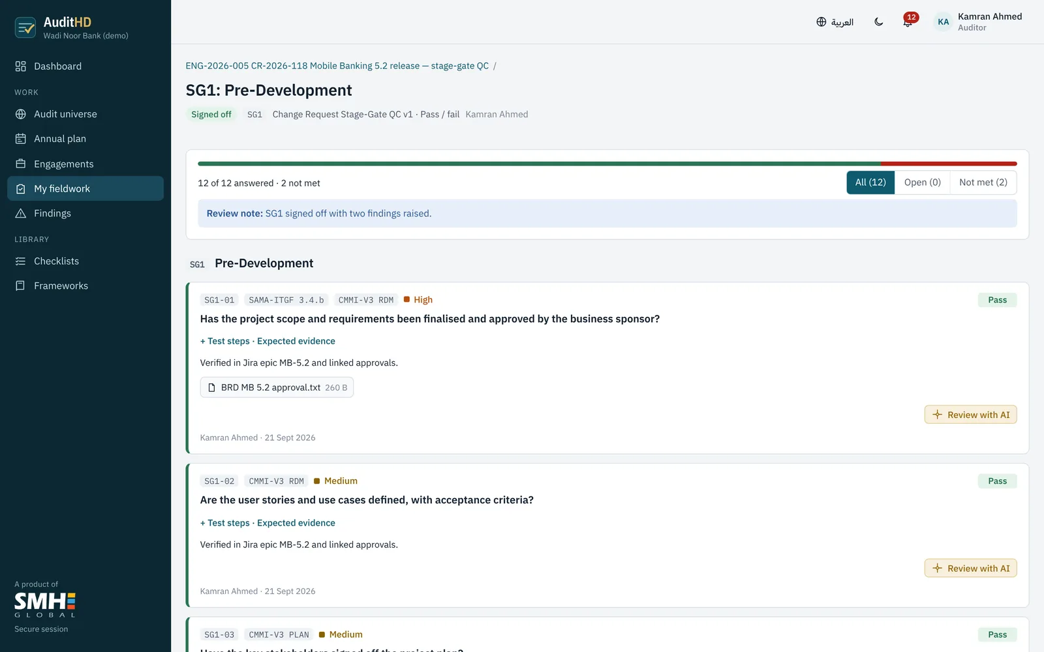Image resolution: width=1044 pixels, height=652 pixels.
Task: Select the All (12) filter
Action: click(x=870, y=183)
